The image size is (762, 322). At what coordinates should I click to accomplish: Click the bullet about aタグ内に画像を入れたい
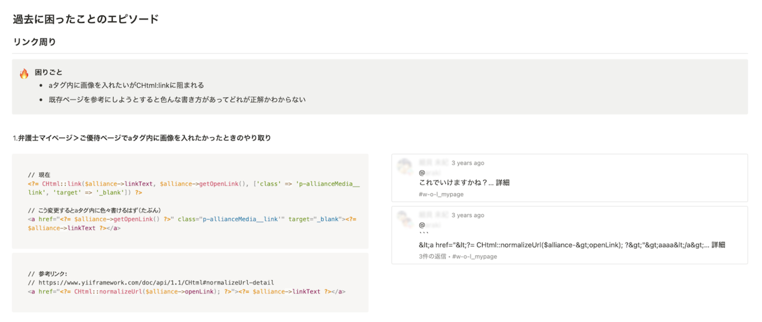(126, 85)
